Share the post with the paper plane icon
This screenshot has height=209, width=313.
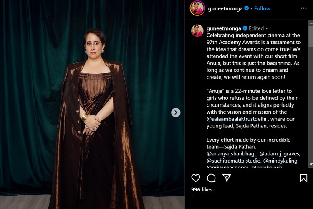(227, 178)
